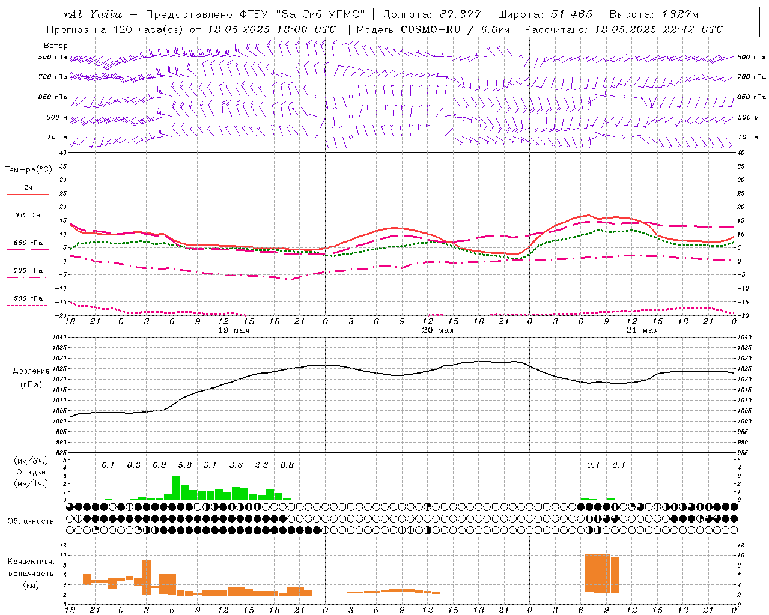This screenshot has width=769, height=615.
Task: Click the 2м temperature legend entry
Action: (x=28, y=188)
